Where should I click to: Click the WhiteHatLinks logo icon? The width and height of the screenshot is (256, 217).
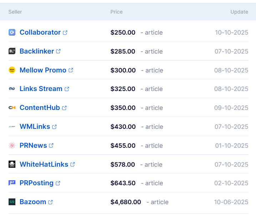point(12,165)
